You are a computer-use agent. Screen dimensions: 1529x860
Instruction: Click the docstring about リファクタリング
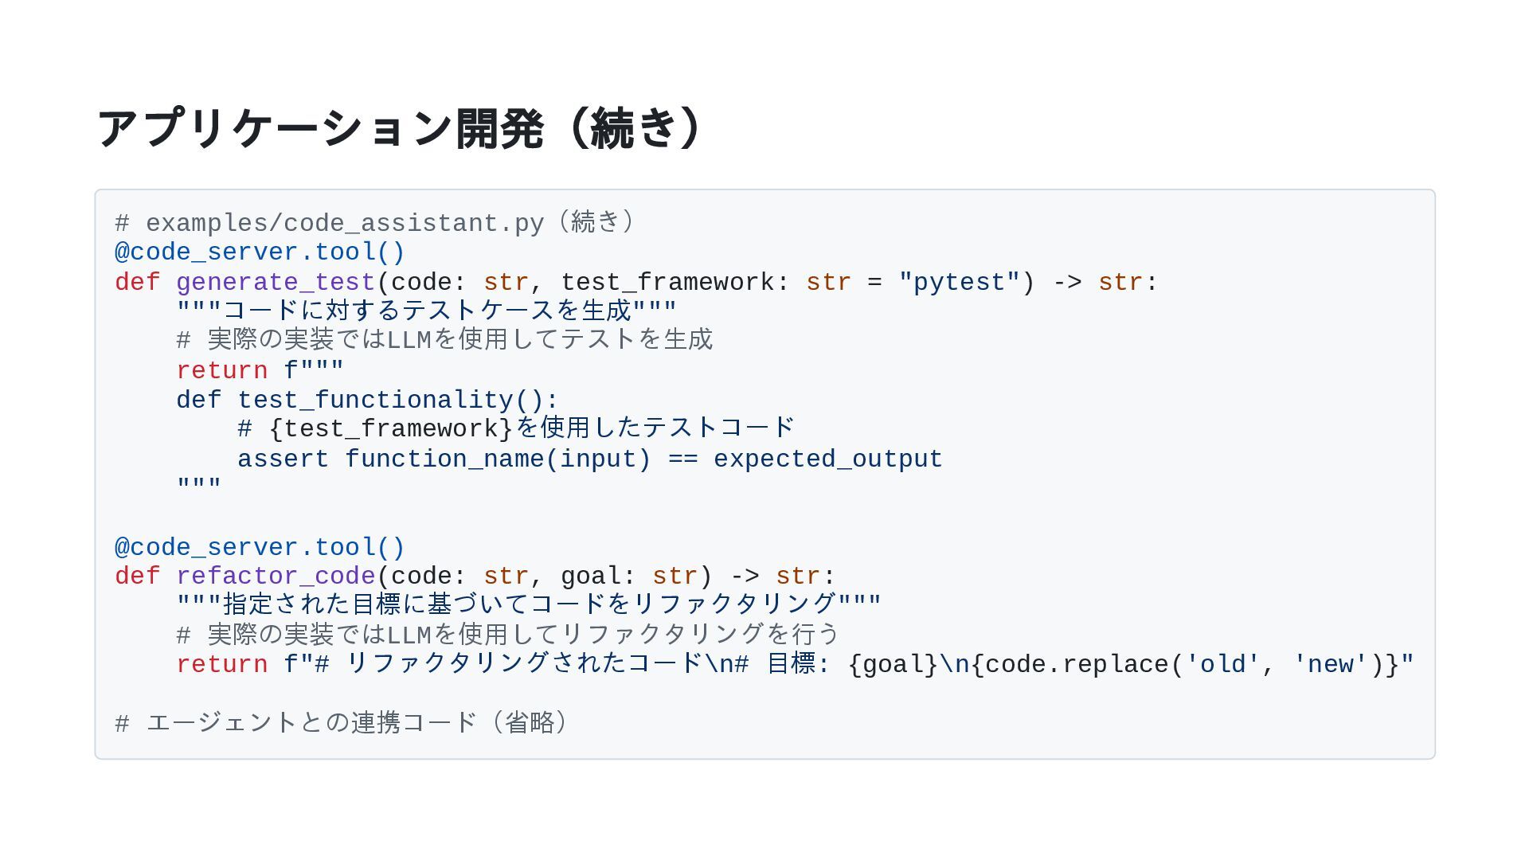[529, 604]
